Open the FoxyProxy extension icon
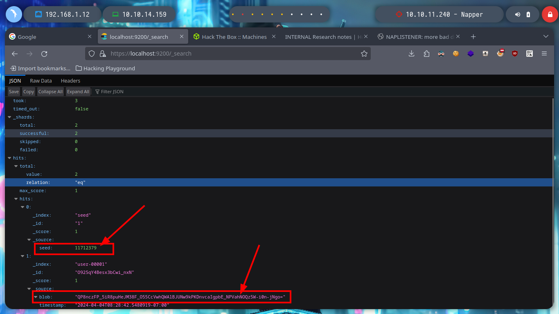Screen dimensions: 559x314 pos(500,53)
